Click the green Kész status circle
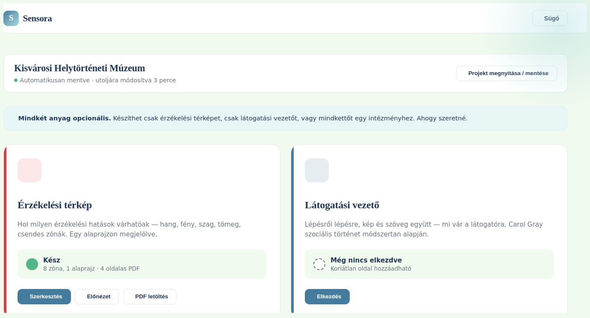This screenshot has height=318, width=590. tap(32, 264)
